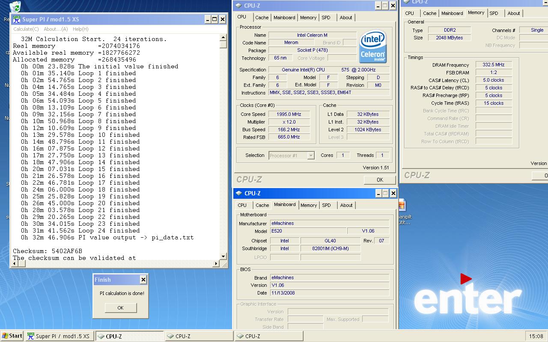Click the Code Name Merom field
This screenshot has height=342, width=548.
point(291,43)
